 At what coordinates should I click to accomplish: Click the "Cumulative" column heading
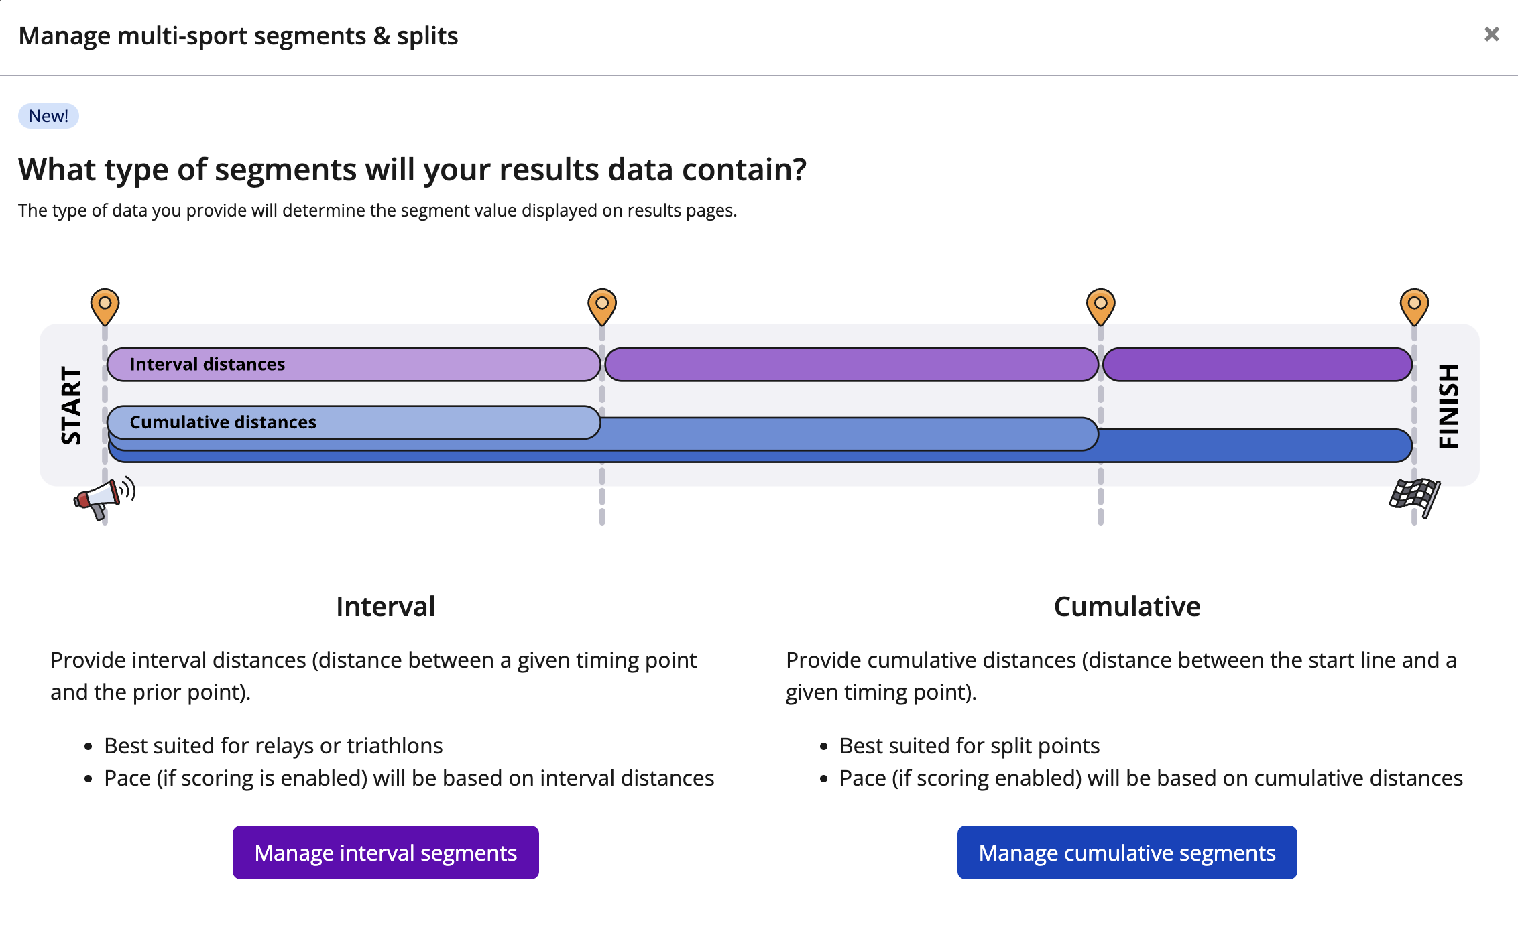point(1127,607)
